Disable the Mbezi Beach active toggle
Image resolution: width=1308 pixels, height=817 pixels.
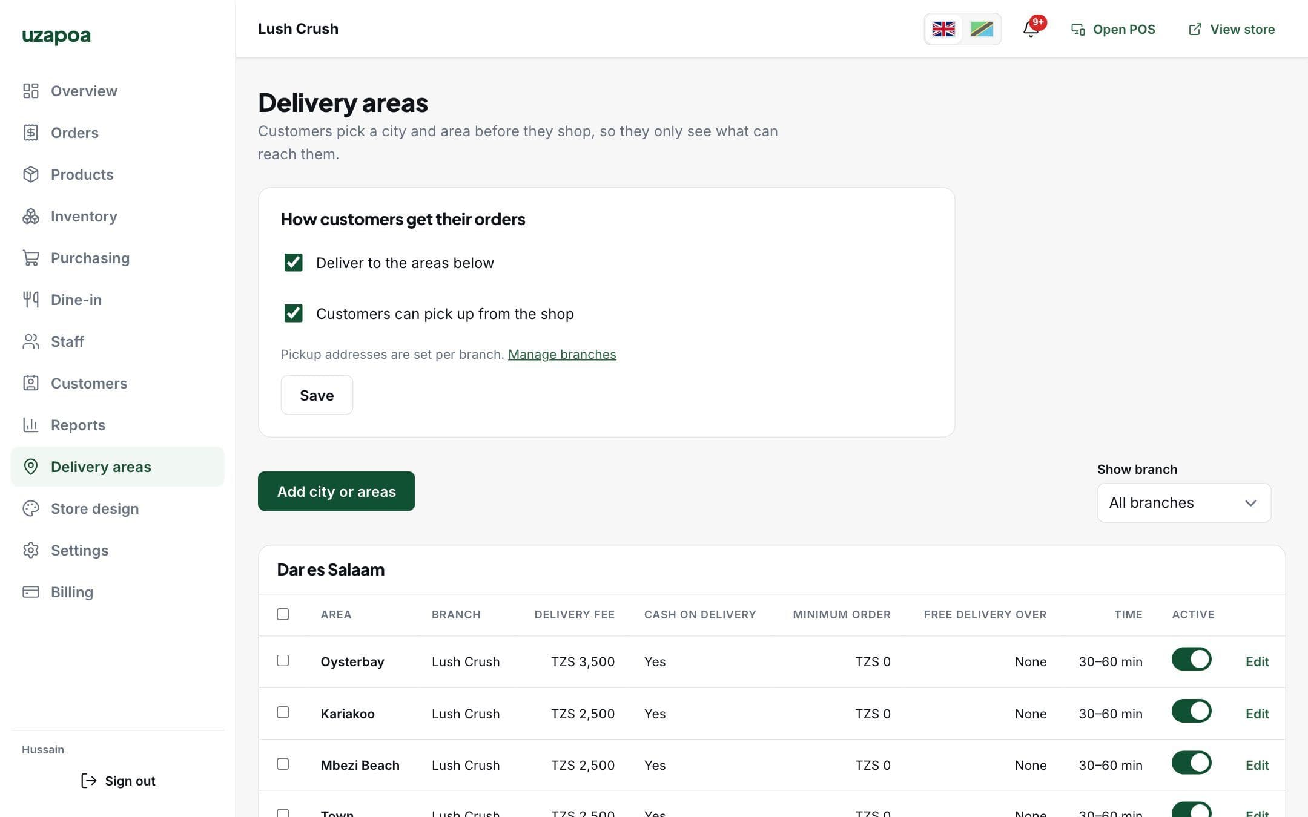click(x=1191, y=763)
